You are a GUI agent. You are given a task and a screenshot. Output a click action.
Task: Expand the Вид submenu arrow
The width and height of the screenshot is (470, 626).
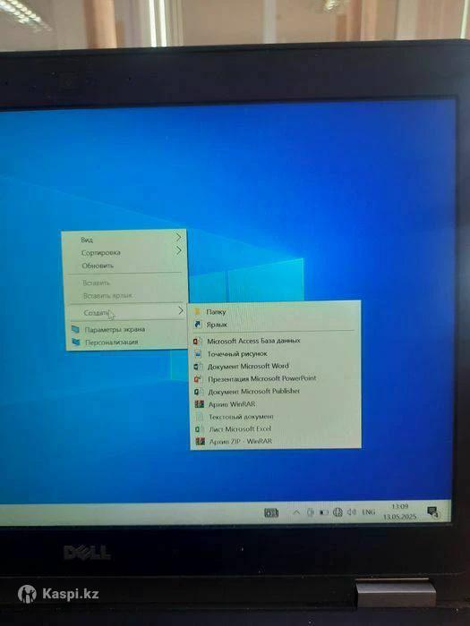coord(179,238)
